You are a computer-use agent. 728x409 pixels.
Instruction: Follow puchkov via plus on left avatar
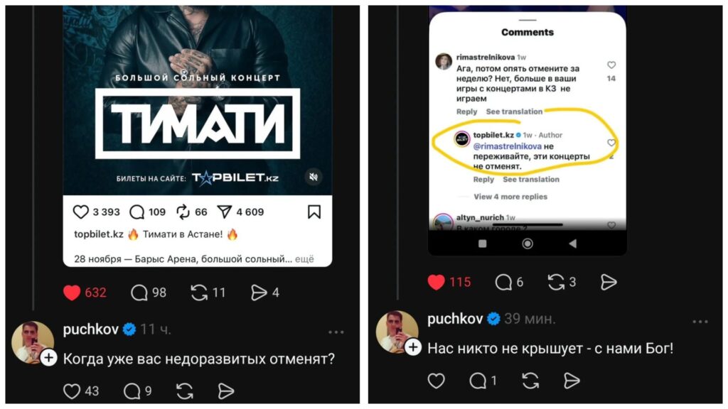(49, 358)
